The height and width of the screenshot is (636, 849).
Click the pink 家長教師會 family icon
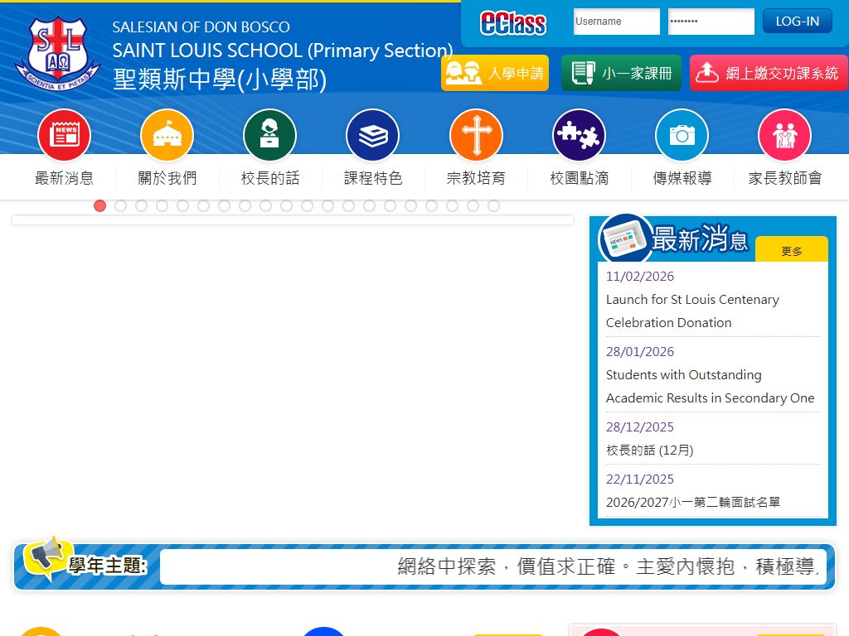point(784,135)
